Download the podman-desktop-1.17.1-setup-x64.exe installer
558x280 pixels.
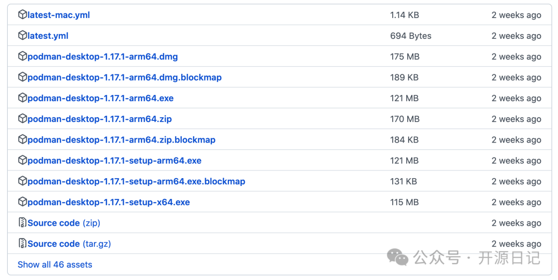coord(109,202)
